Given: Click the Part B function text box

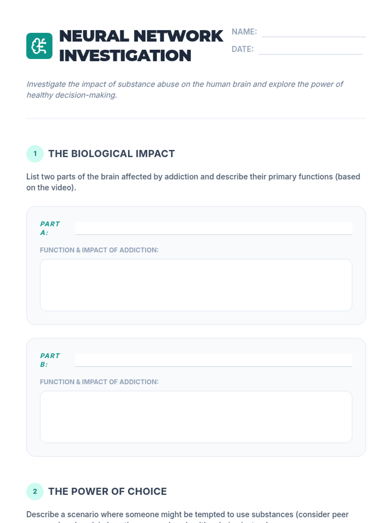Looking at the screenshot, I should pyautogui.click(x=196, y=417).
